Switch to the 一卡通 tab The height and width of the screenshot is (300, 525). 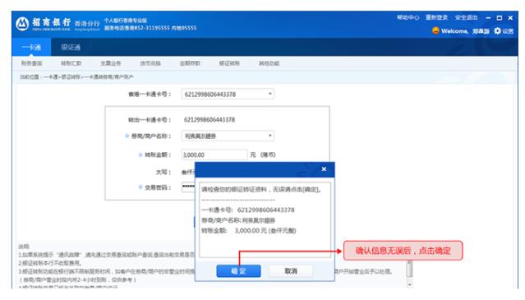point(31,47)
